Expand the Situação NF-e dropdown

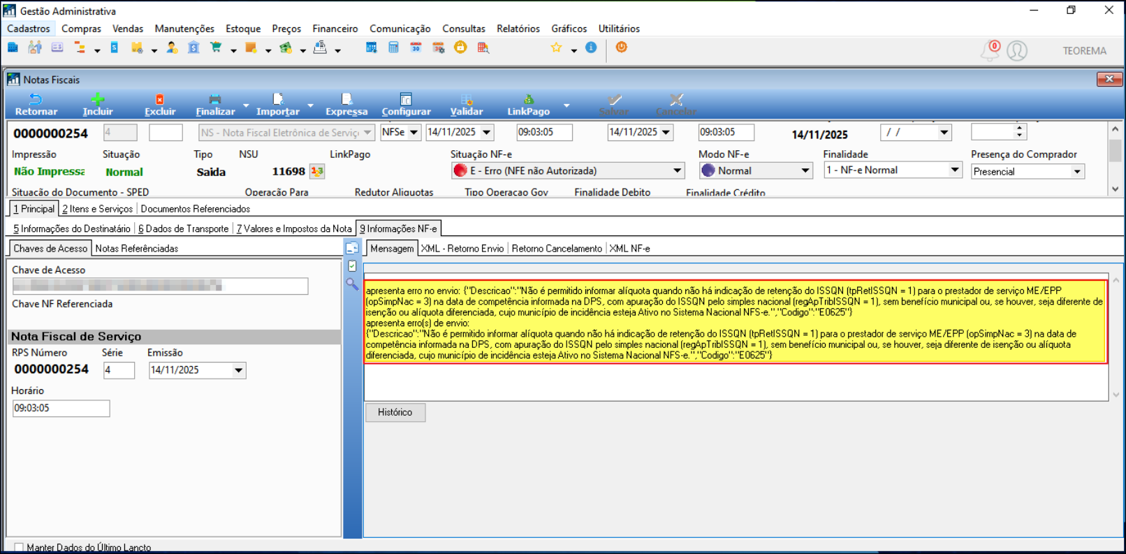click(x=677, y=171)
